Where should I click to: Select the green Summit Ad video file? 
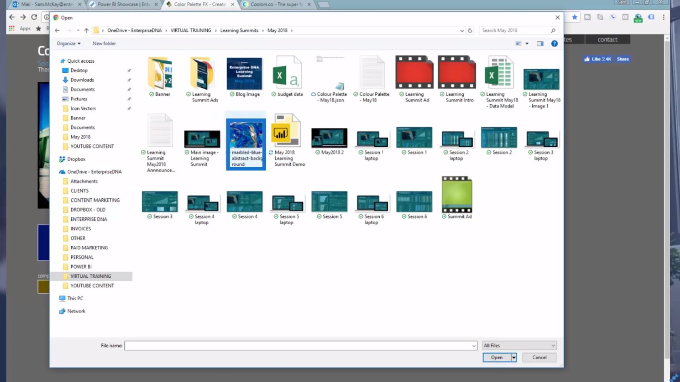457,198
